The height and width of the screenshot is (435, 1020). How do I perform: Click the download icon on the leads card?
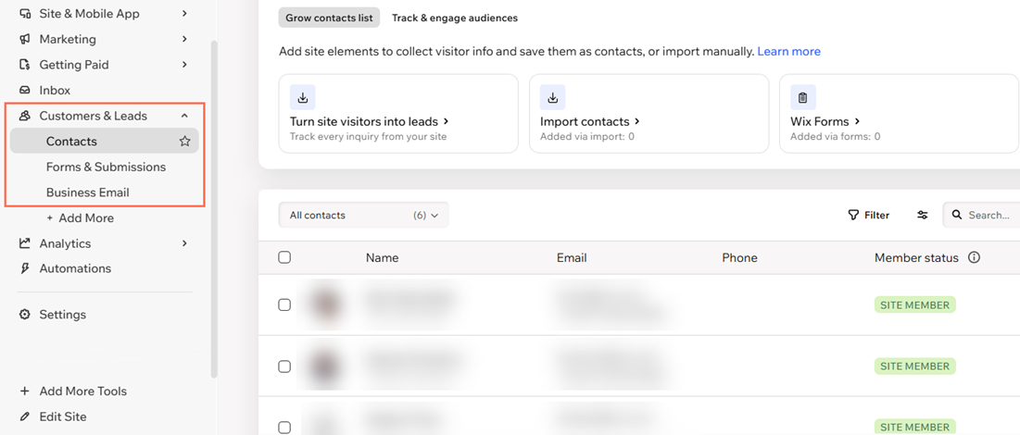click(x=303, y=97)
